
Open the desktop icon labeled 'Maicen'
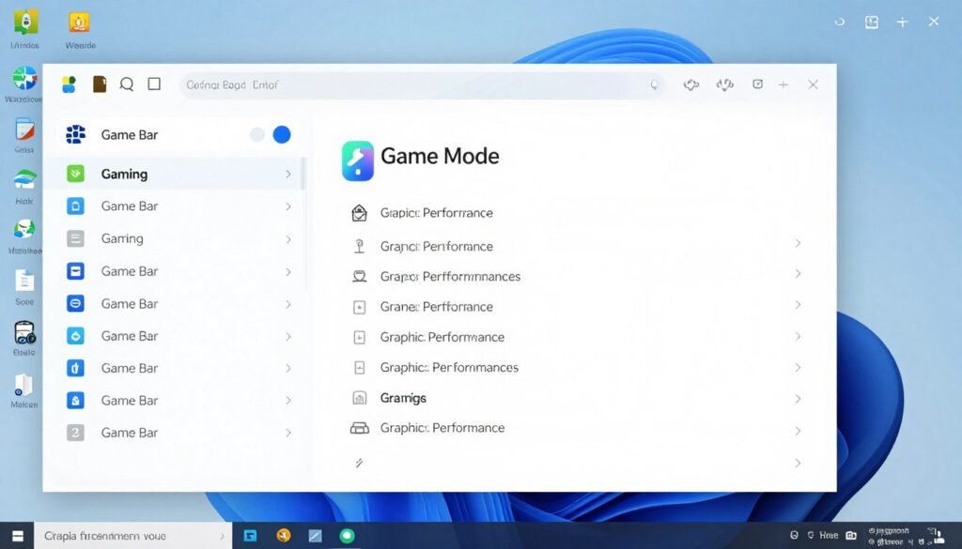pyautogui.click(x=23, y=385)
